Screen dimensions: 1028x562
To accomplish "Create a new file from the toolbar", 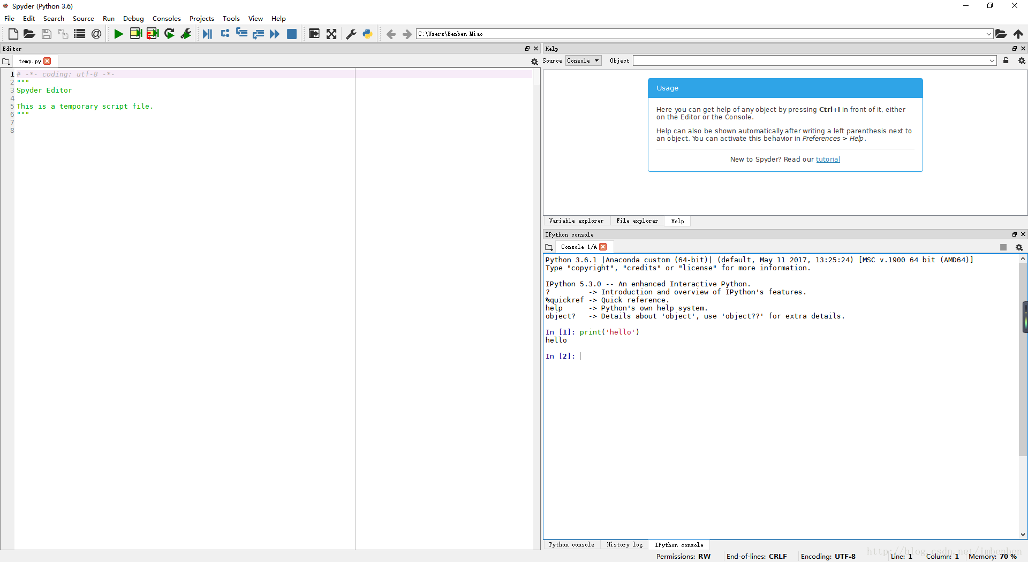I will coord(13,34).
